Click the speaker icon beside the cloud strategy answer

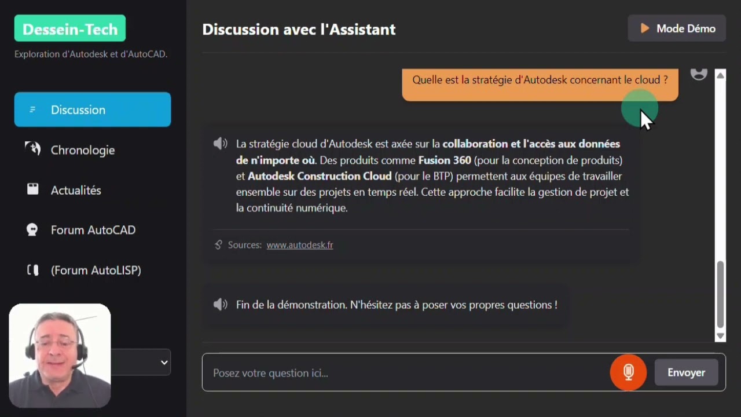pos(220,144)
